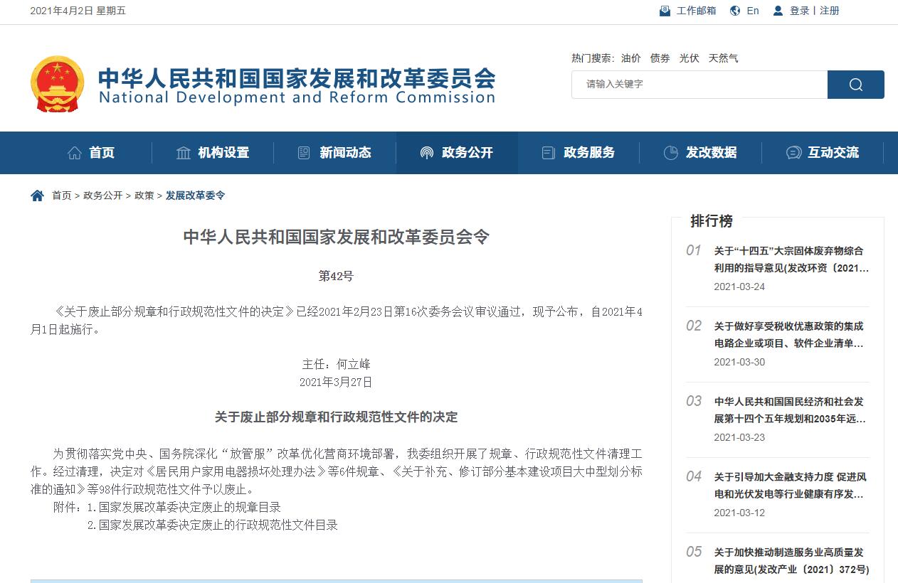Select hot search term 油价

click(x=630, y=58)
